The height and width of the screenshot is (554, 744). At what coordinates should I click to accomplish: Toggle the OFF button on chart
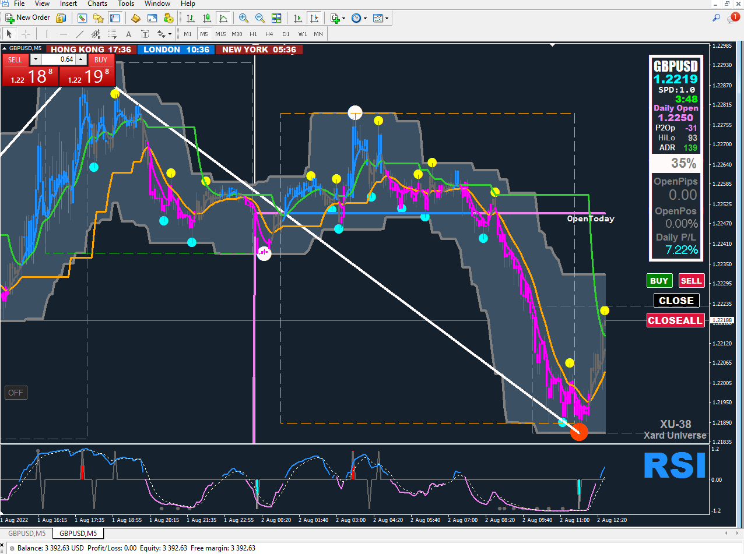pyautogui.click(x=16, y=393)
